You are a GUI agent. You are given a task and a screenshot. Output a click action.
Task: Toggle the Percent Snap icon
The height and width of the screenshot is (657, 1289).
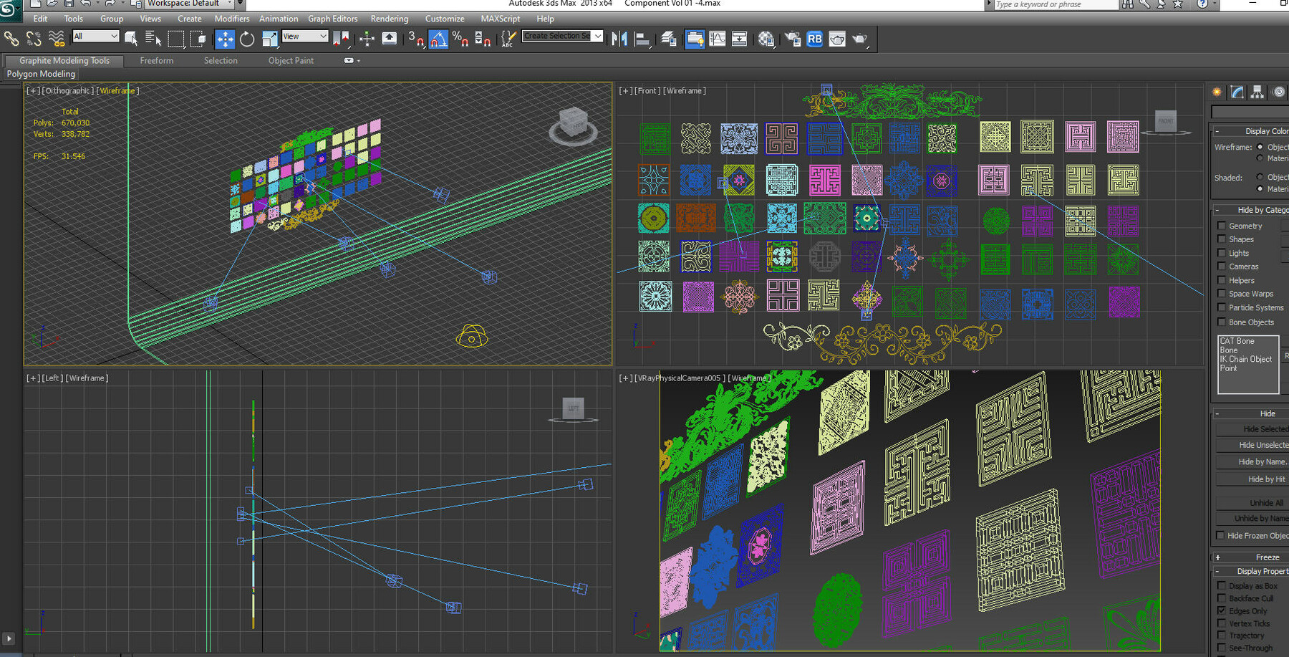460,39
